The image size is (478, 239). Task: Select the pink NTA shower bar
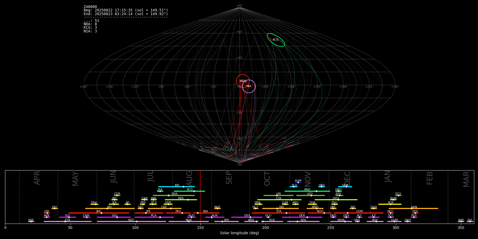tap(303, 221)
